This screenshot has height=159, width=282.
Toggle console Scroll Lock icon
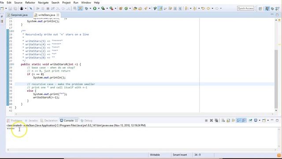tap(228, 121)
